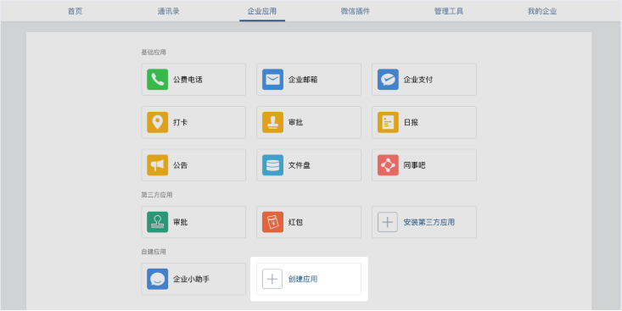
Task: Select the 企业应用 tab
Action: pos(262,11)
